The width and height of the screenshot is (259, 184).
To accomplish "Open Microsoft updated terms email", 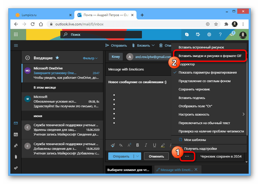I will (62, 101).
